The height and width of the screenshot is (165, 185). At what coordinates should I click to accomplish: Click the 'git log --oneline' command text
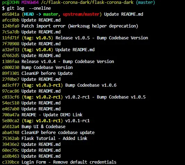tap(29, 8)
